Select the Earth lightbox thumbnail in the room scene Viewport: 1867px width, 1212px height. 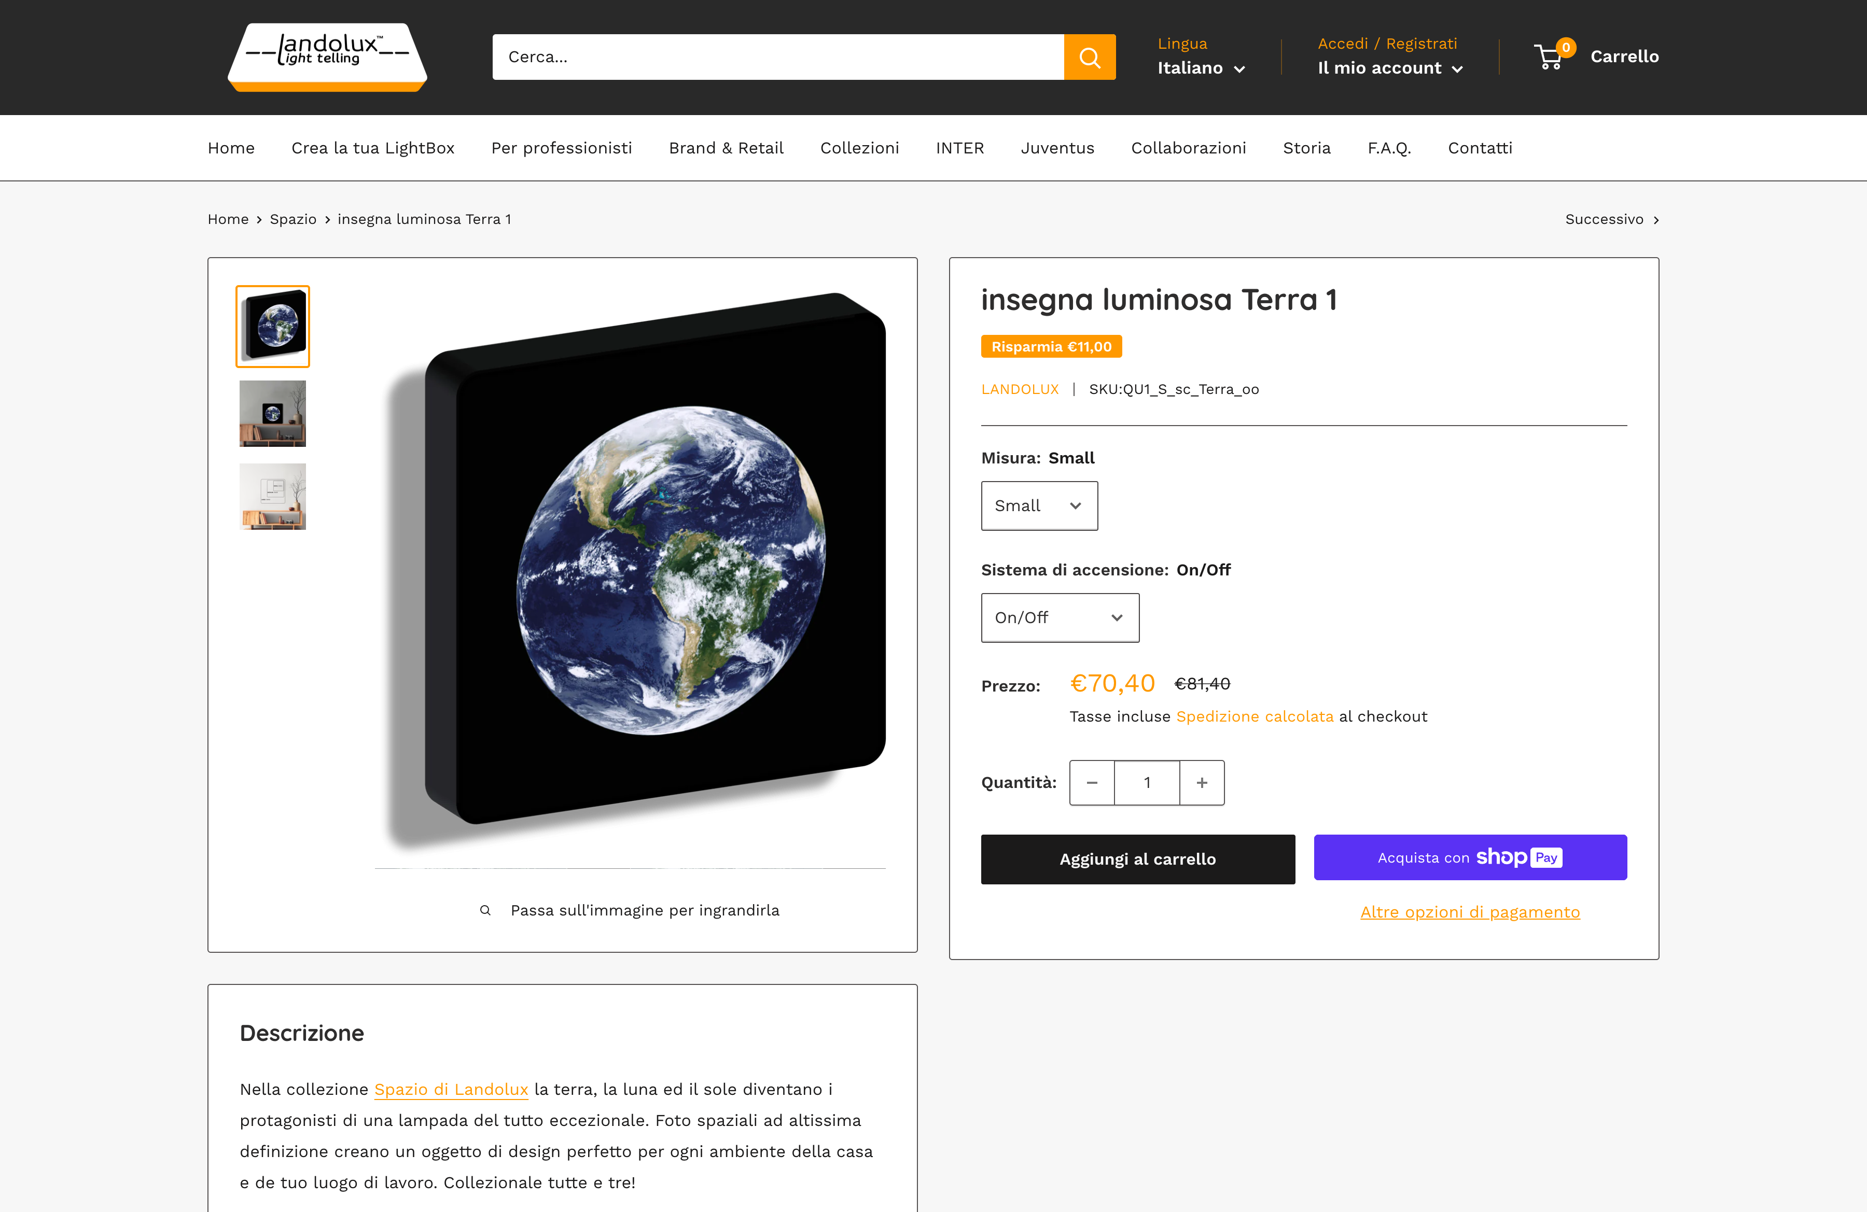click(x=272, y=413)
